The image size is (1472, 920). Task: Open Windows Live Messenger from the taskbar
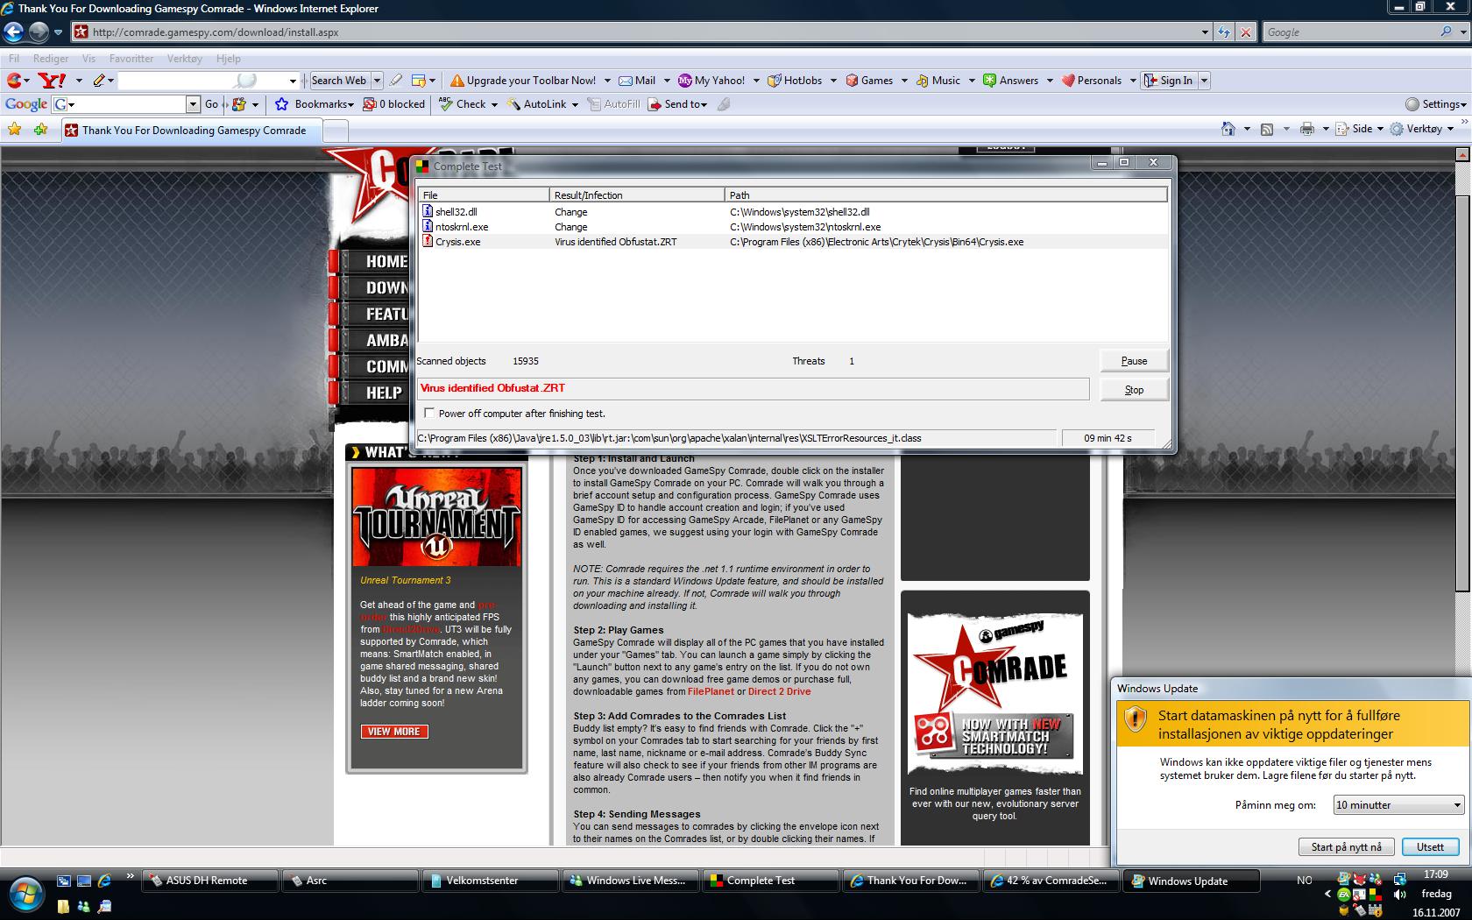[x=630, y=881]
